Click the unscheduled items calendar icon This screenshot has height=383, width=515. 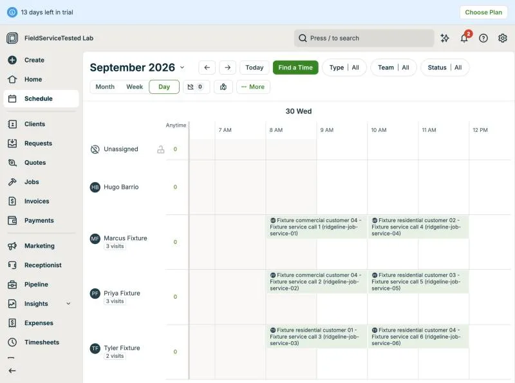[196, 87]
